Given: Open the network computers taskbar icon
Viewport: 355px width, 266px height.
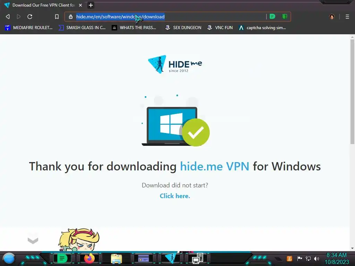Looking at the screenshot, I should coord(198,258).
